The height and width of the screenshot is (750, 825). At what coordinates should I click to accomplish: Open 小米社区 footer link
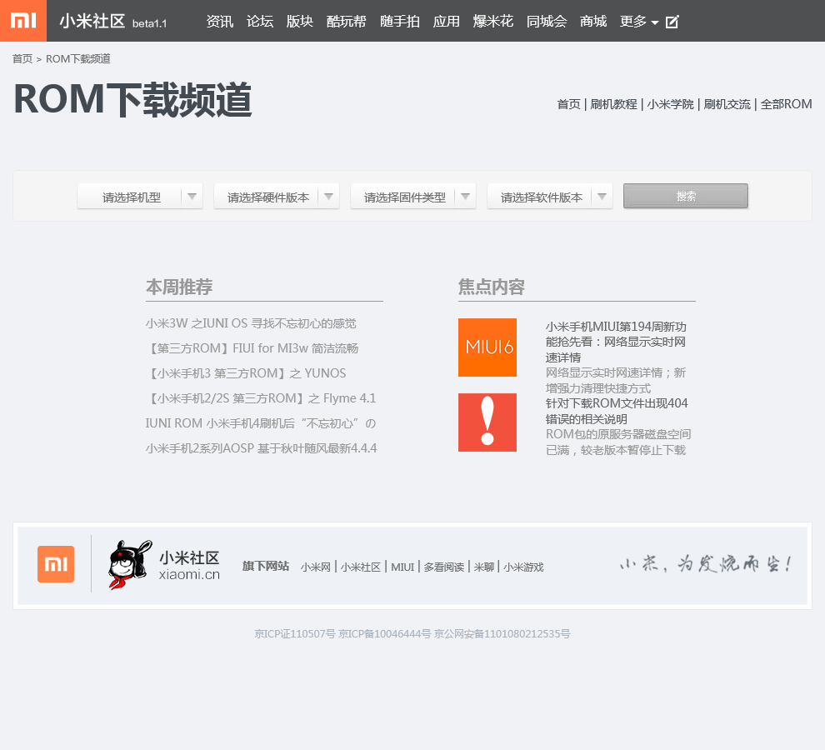(360, 567)
